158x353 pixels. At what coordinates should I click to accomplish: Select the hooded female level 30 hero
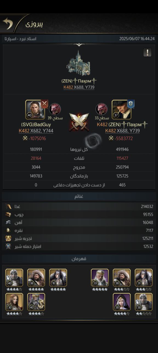pyautogui.click(x=122, y=302)
